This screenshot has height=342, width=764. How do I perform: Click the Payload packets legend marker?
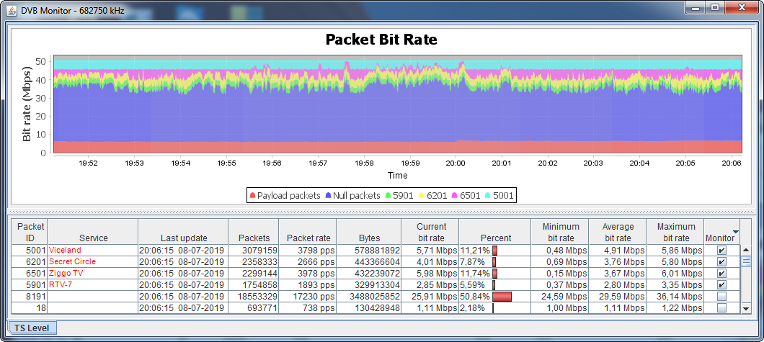click(x=252, y=195)
